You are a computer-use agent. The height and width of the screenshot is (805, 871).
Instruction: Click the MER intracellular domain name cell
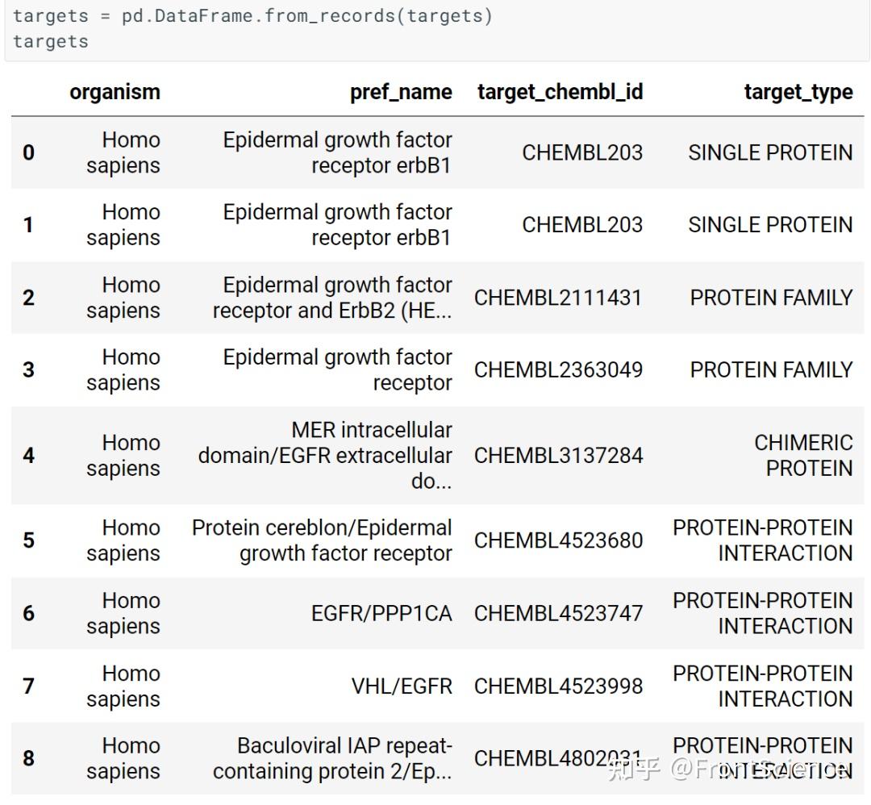tap(326, 456)
